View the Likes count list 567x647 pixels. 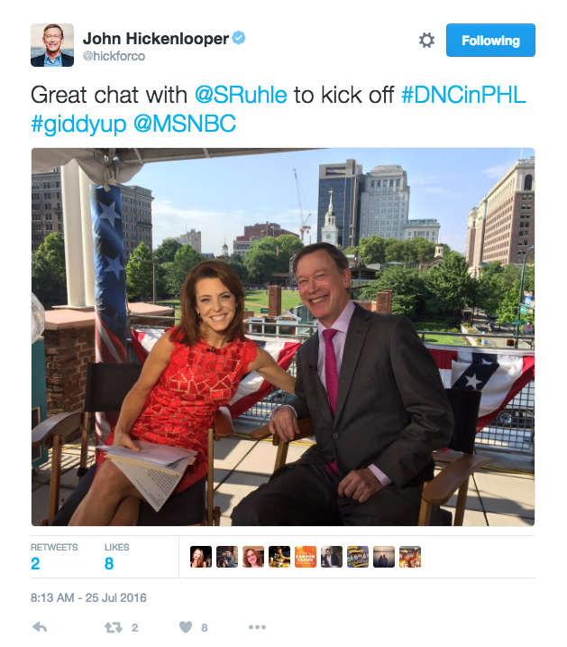point(116,556)
